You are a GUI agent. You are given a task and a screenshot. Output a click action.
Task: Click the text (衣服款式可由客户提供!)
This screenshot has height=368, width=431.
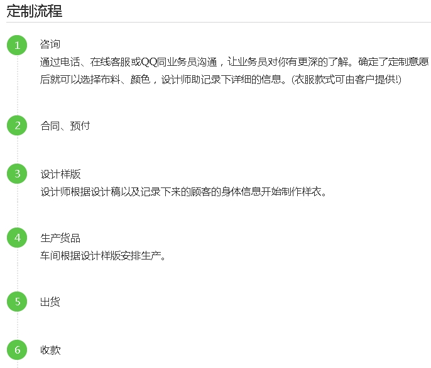(346, 80)
